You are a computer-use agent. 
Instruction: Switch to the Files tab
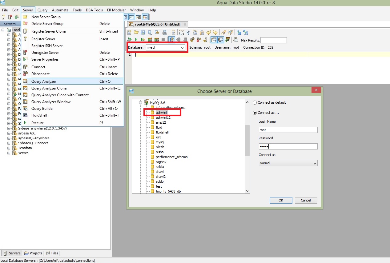pyautogui.click(x=52, y=253)
